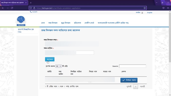Image resolution: width=171 pixels, height=96 pixels.
Task: Open the জন্ম নিবন্ধন menu
Action: [53, 23]
